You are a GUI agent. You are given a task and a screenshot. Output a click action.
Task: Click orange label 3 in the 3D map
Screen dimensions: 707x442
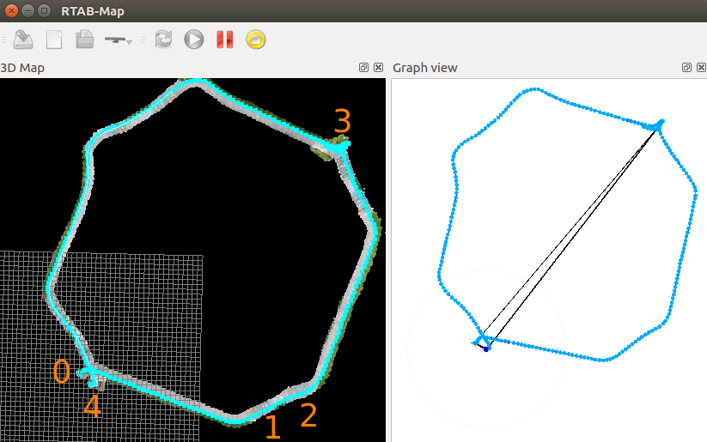coord(342,122)
